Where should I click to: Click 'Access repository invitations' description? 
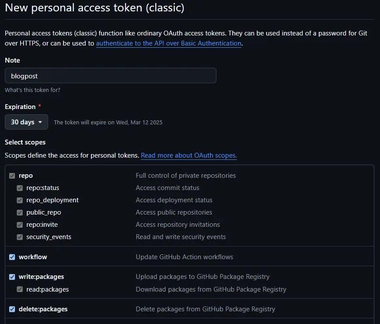point(178,225)
